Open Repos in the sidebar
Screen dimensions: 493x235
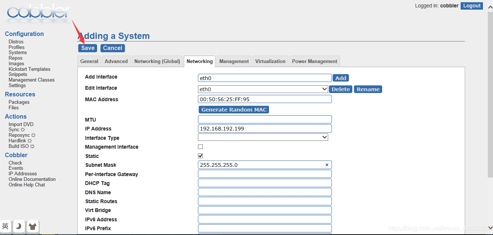16,58
